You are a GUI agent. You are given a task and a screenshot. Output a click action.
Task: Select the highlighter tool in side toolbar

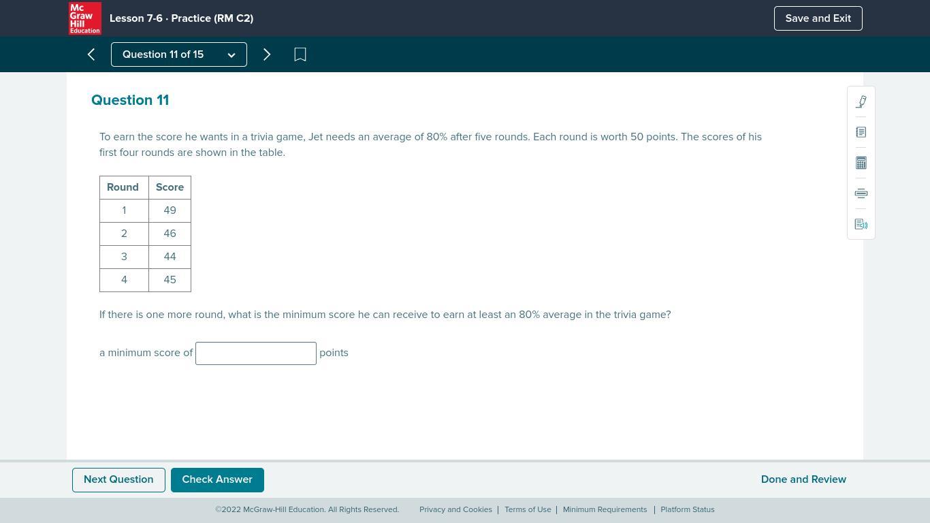(861, 102)
